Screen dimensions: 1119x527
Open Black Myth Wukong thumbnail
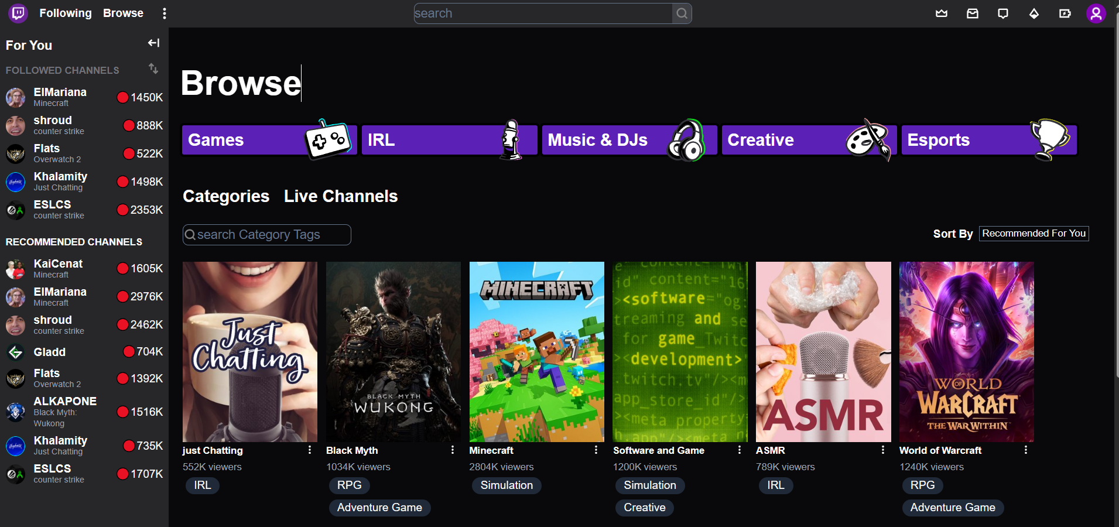[393, 352]
